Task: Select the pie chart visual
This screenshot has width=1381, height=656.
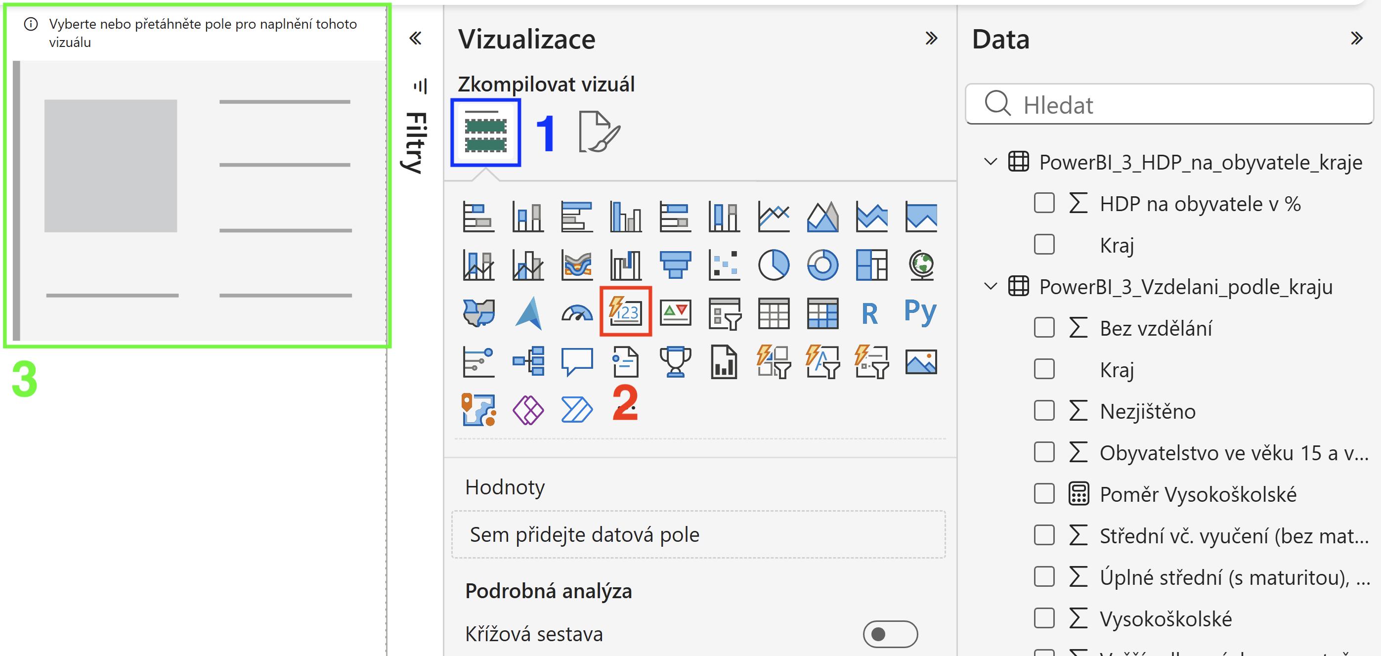Action: click(x=774, y=264)
